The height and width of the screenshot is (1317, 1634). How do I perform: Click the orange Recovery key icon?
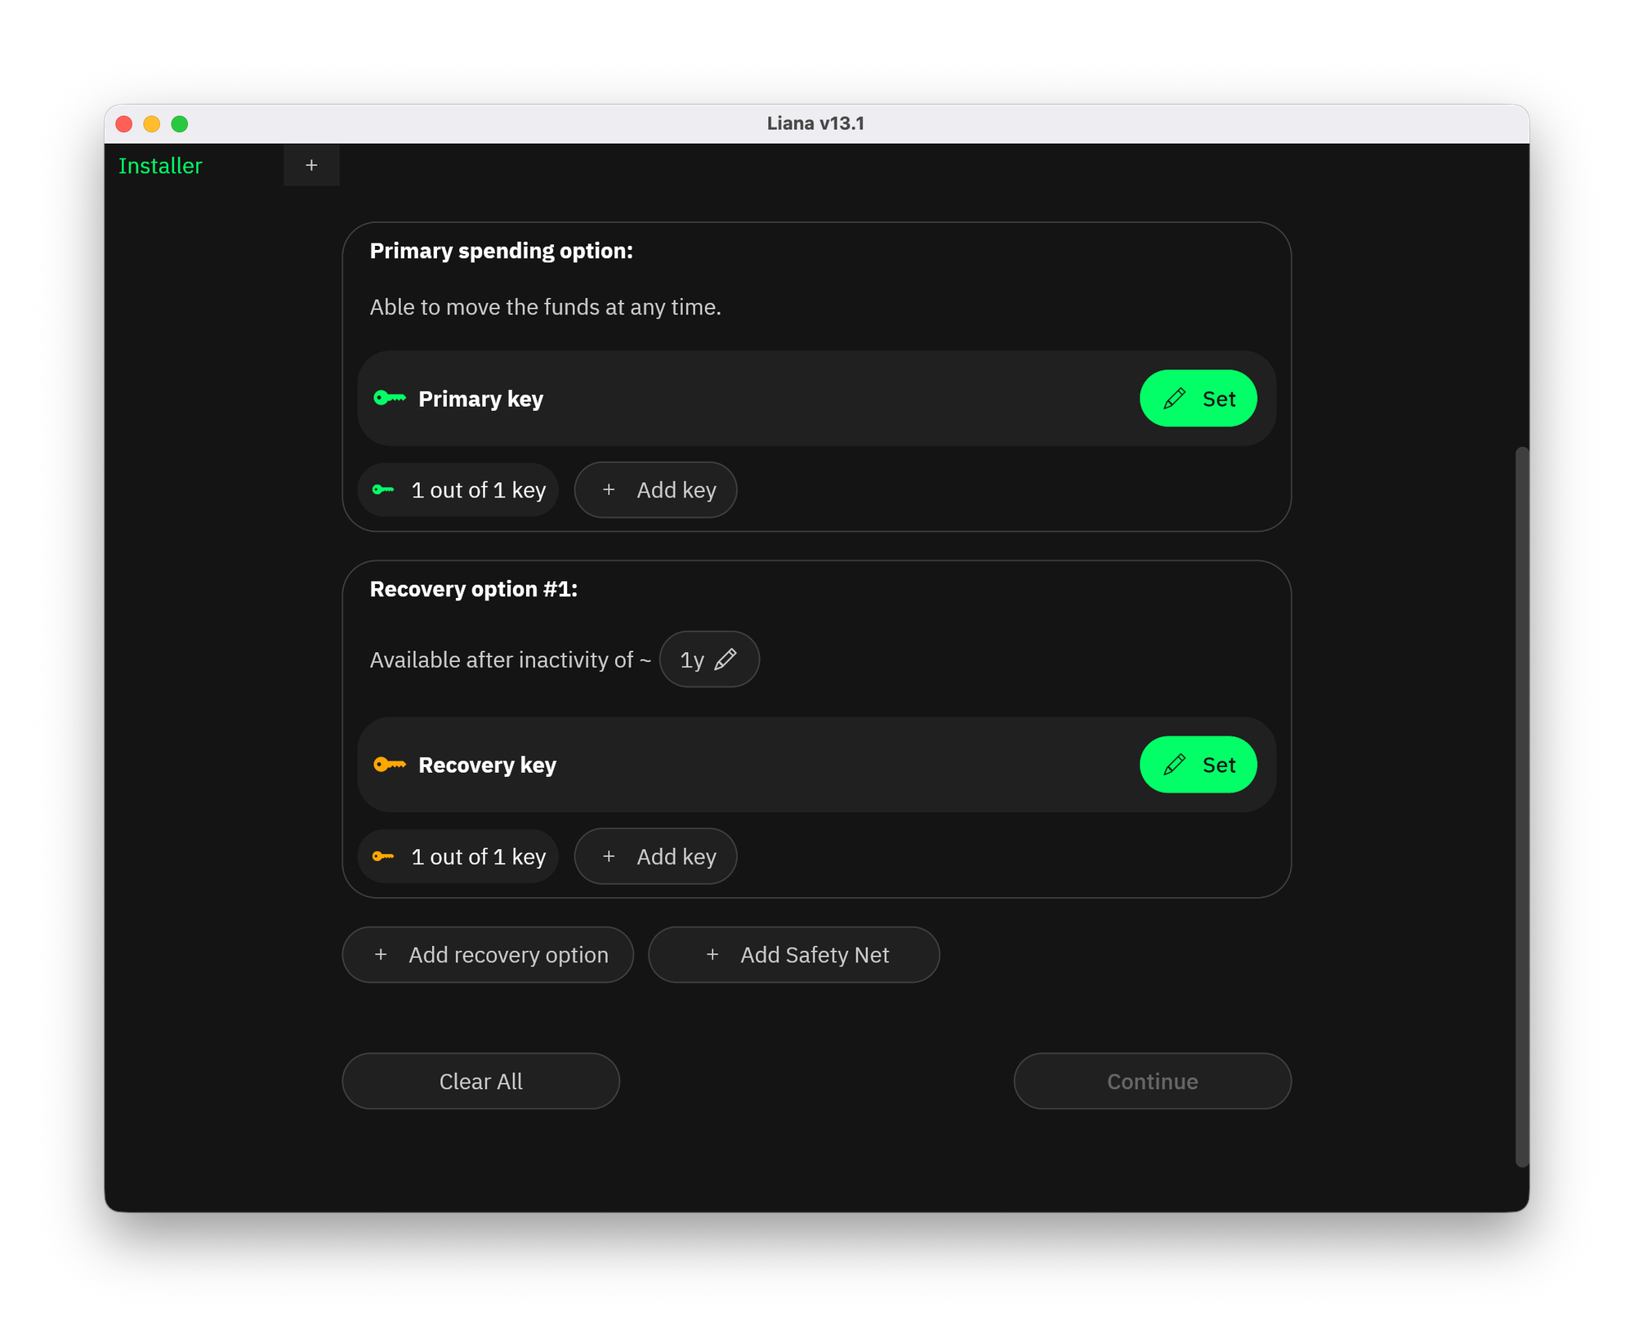click(390, 765)
